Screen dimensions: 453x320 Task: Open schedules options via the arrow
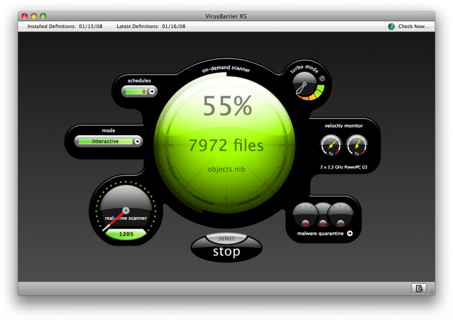[151, 91]
